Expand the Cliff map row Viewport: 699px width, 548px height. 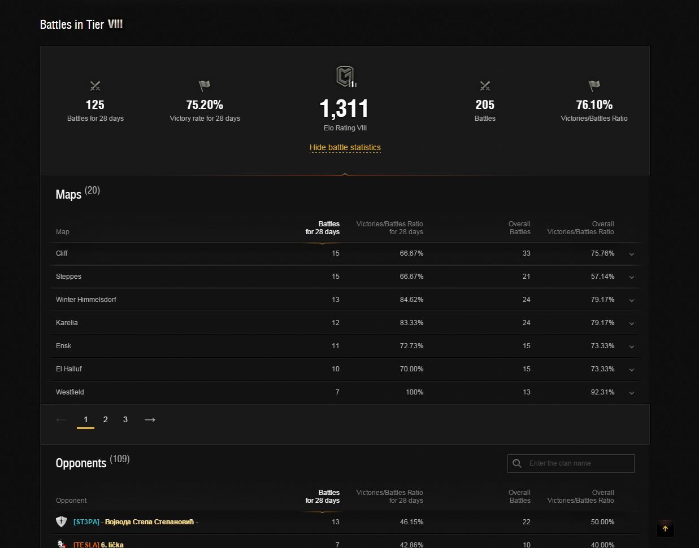(x=632, y=254)
